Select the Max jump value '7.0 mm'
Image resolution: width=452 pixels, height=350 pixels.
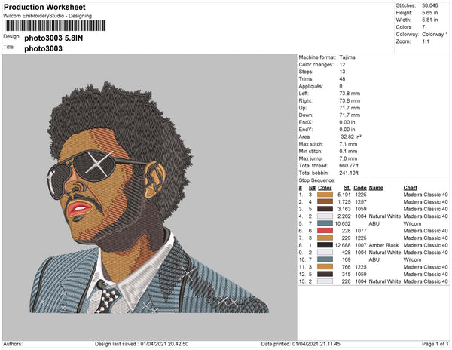[x=348, y=158]
